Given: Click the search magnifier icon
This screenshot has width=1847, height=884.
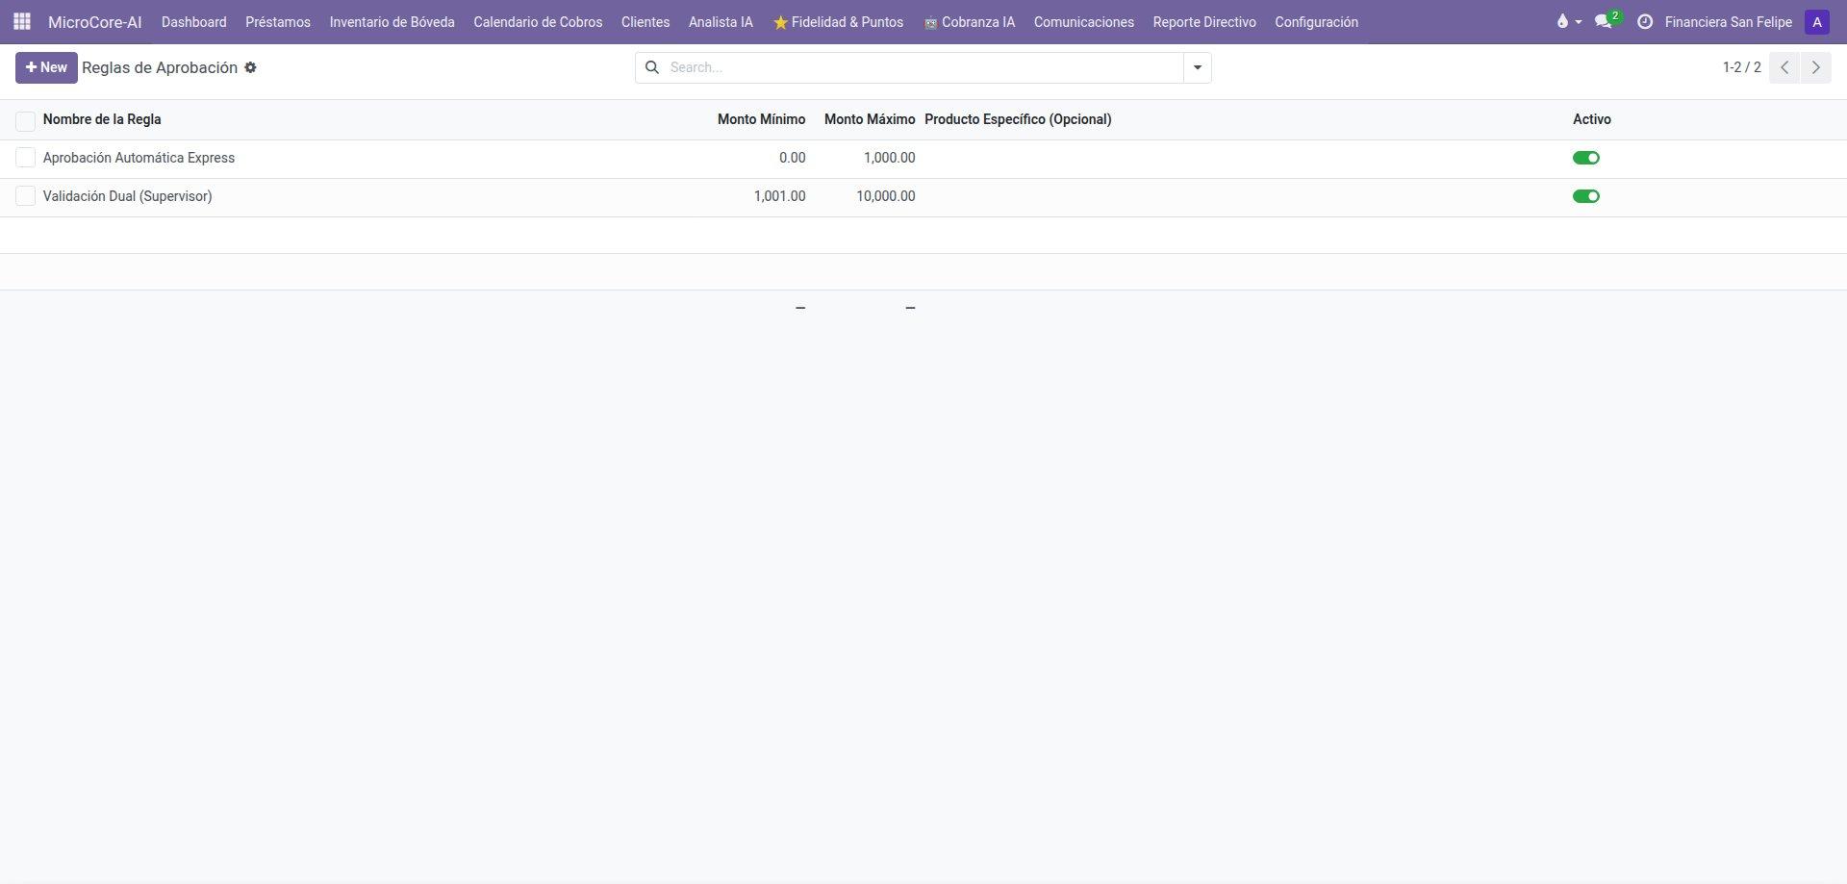Looking at the screenshot, I should [651, 67].
